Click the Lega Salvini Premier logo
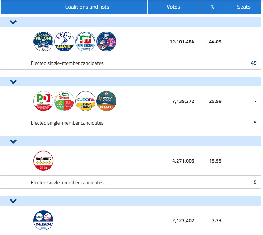This screenshot has width=263, height=235. click(x=64, y=42)
